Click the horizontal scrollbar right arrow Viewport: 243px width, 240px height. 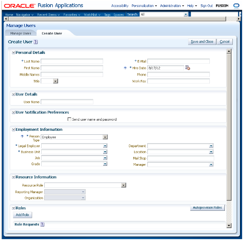coord(239,19)
